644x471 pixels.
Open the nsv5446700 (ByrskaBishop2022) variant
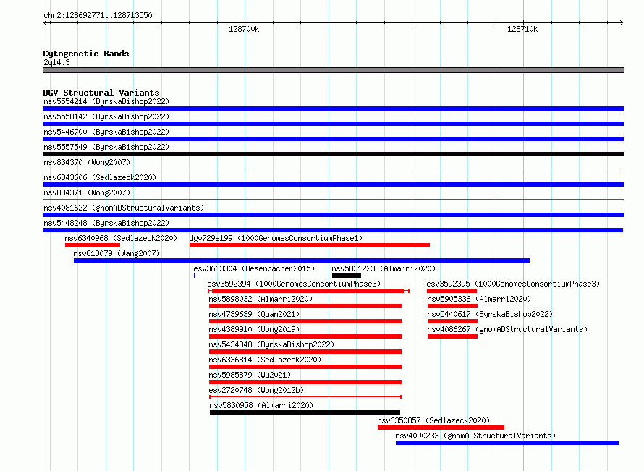(106, 132)
